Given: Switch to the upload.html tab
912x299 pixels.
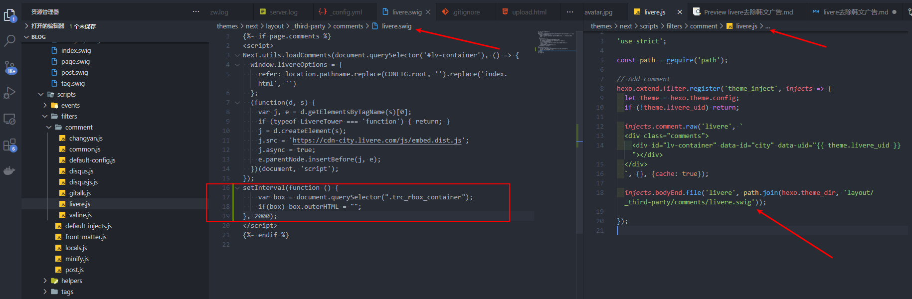Looking at the screenshot, I should (x=529, y=12).
